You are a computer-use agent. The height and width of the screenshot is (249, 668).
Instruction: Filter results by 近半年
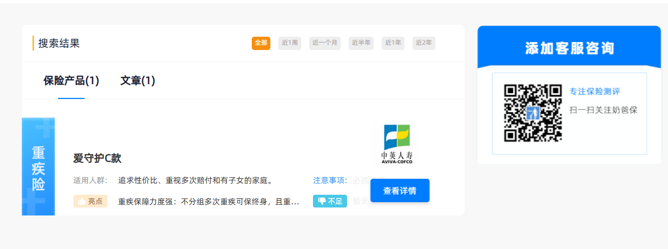pyautogui.click(x=361, y=43)
